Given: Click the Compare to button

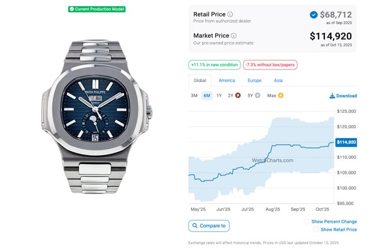Looking at the screenshot, I should (x=209, y=226).
